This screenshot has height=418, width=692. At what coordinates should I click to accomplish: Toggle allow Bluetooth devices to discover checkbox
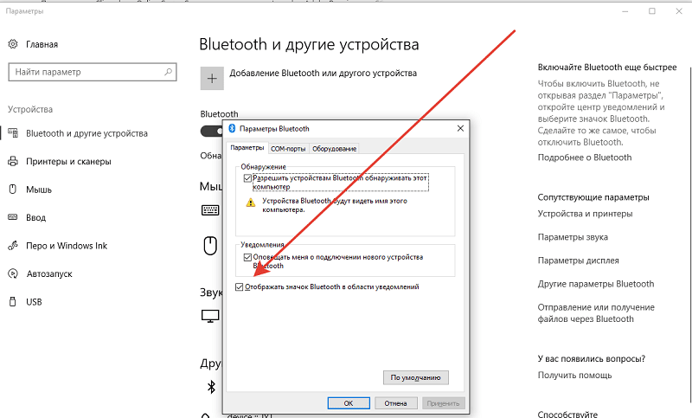click(247, 178)
